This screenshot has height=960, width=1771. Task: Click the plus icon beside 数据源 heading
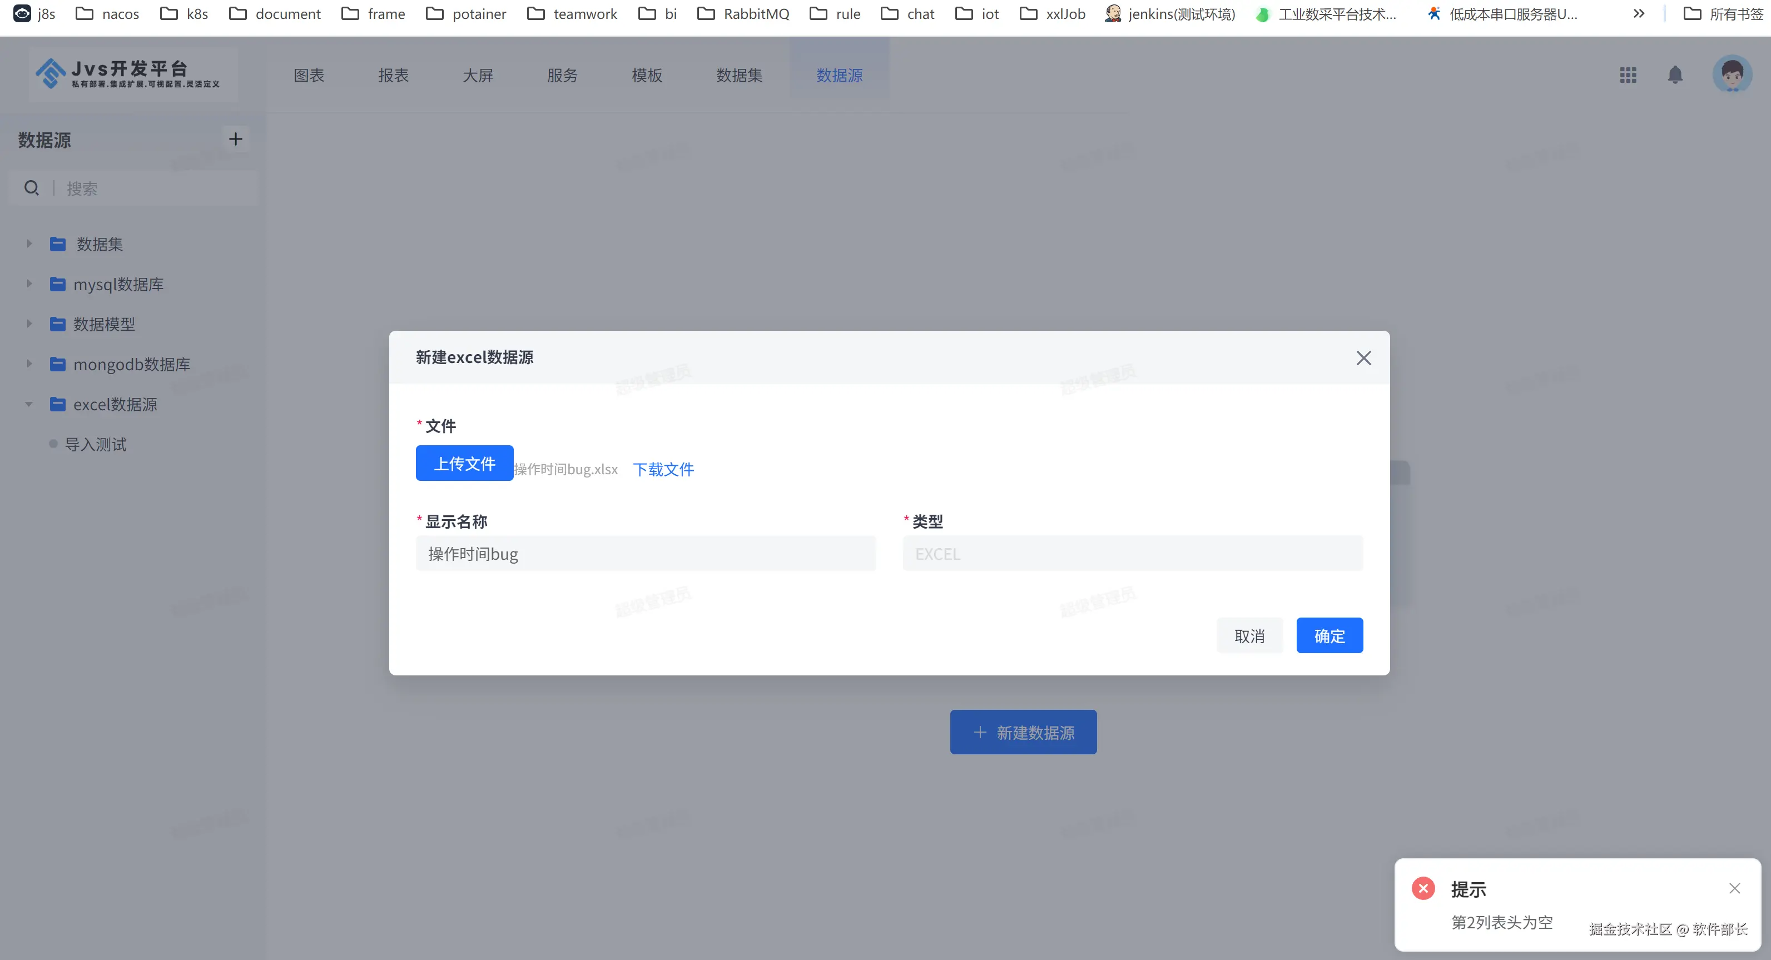pos(236,140)
